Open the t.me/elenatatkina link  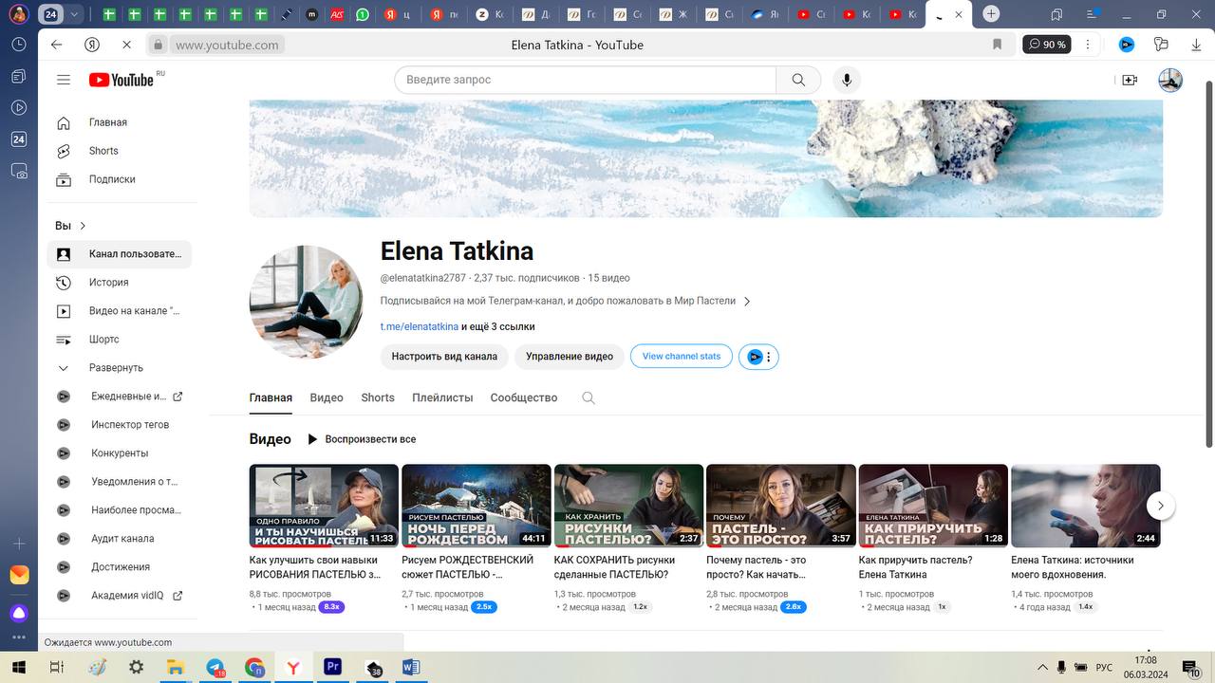click(419, 327)
